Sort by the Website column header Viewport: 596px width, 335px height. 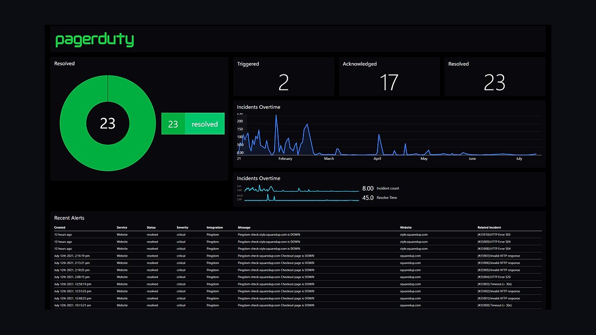click(406, 228)
